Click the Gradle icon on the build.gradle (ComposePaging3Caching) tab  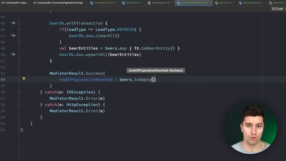(x=35, y=3)
